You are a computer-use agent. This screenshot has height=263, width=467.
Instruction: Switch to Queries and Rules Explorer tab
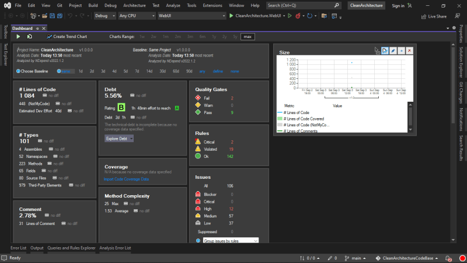tap(71, 248)
